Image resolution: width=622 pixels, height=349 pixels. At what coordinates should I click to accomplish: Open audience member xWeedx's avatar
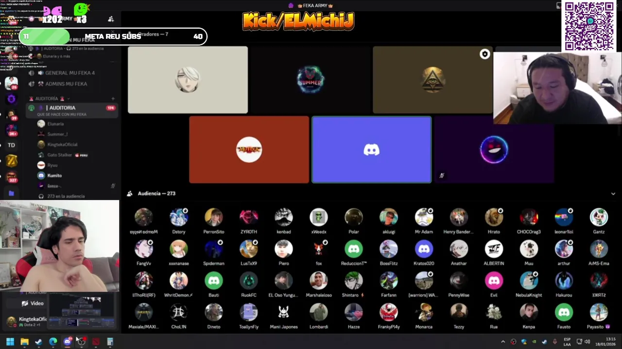(319, 218)
